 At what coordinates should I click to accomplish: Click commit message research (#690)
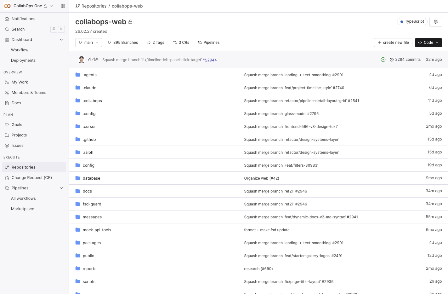point(258,269)
